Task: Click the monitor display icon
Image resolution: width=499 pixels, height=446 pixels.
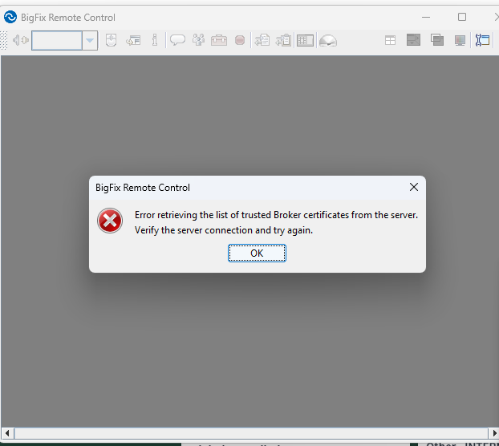Action: 460,40
